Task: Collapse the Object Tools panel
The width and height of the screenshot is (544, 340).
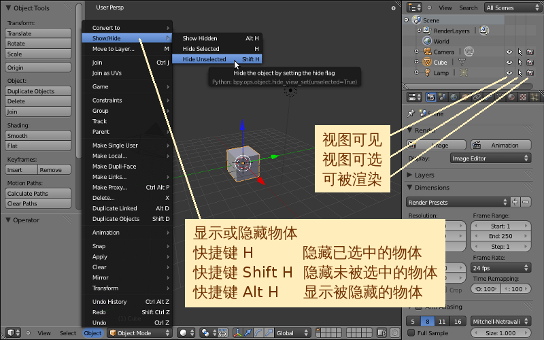Action: (9, 7)
